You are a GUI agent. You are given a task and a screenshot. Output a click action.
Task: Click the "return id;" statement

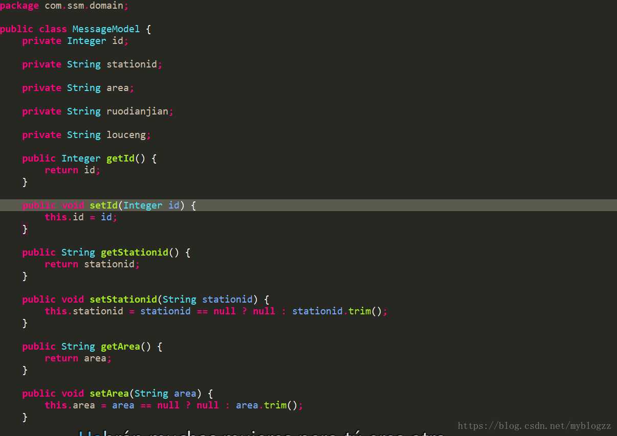73,170
